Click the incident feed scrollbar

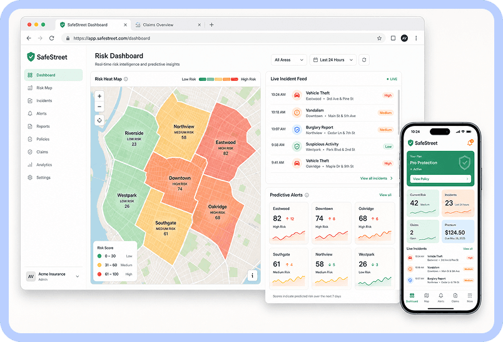pos(399,112)
